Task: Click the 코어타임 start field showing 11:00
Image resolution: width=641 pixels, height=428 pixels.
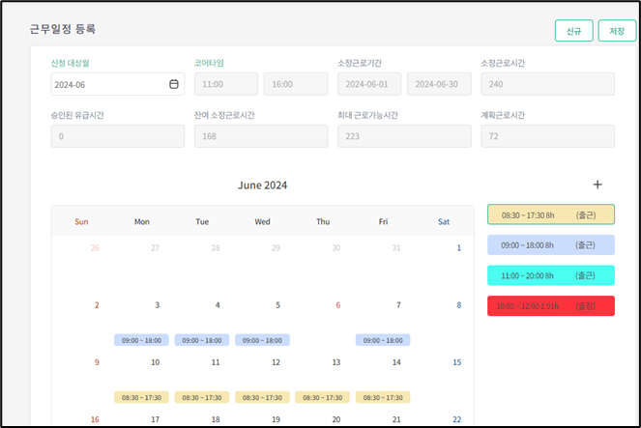Action: tap(225, 85)
